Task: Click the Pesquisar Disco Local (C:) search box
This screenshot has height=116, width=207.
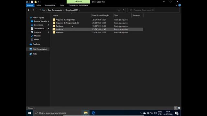Action: (x=154, y=10)
